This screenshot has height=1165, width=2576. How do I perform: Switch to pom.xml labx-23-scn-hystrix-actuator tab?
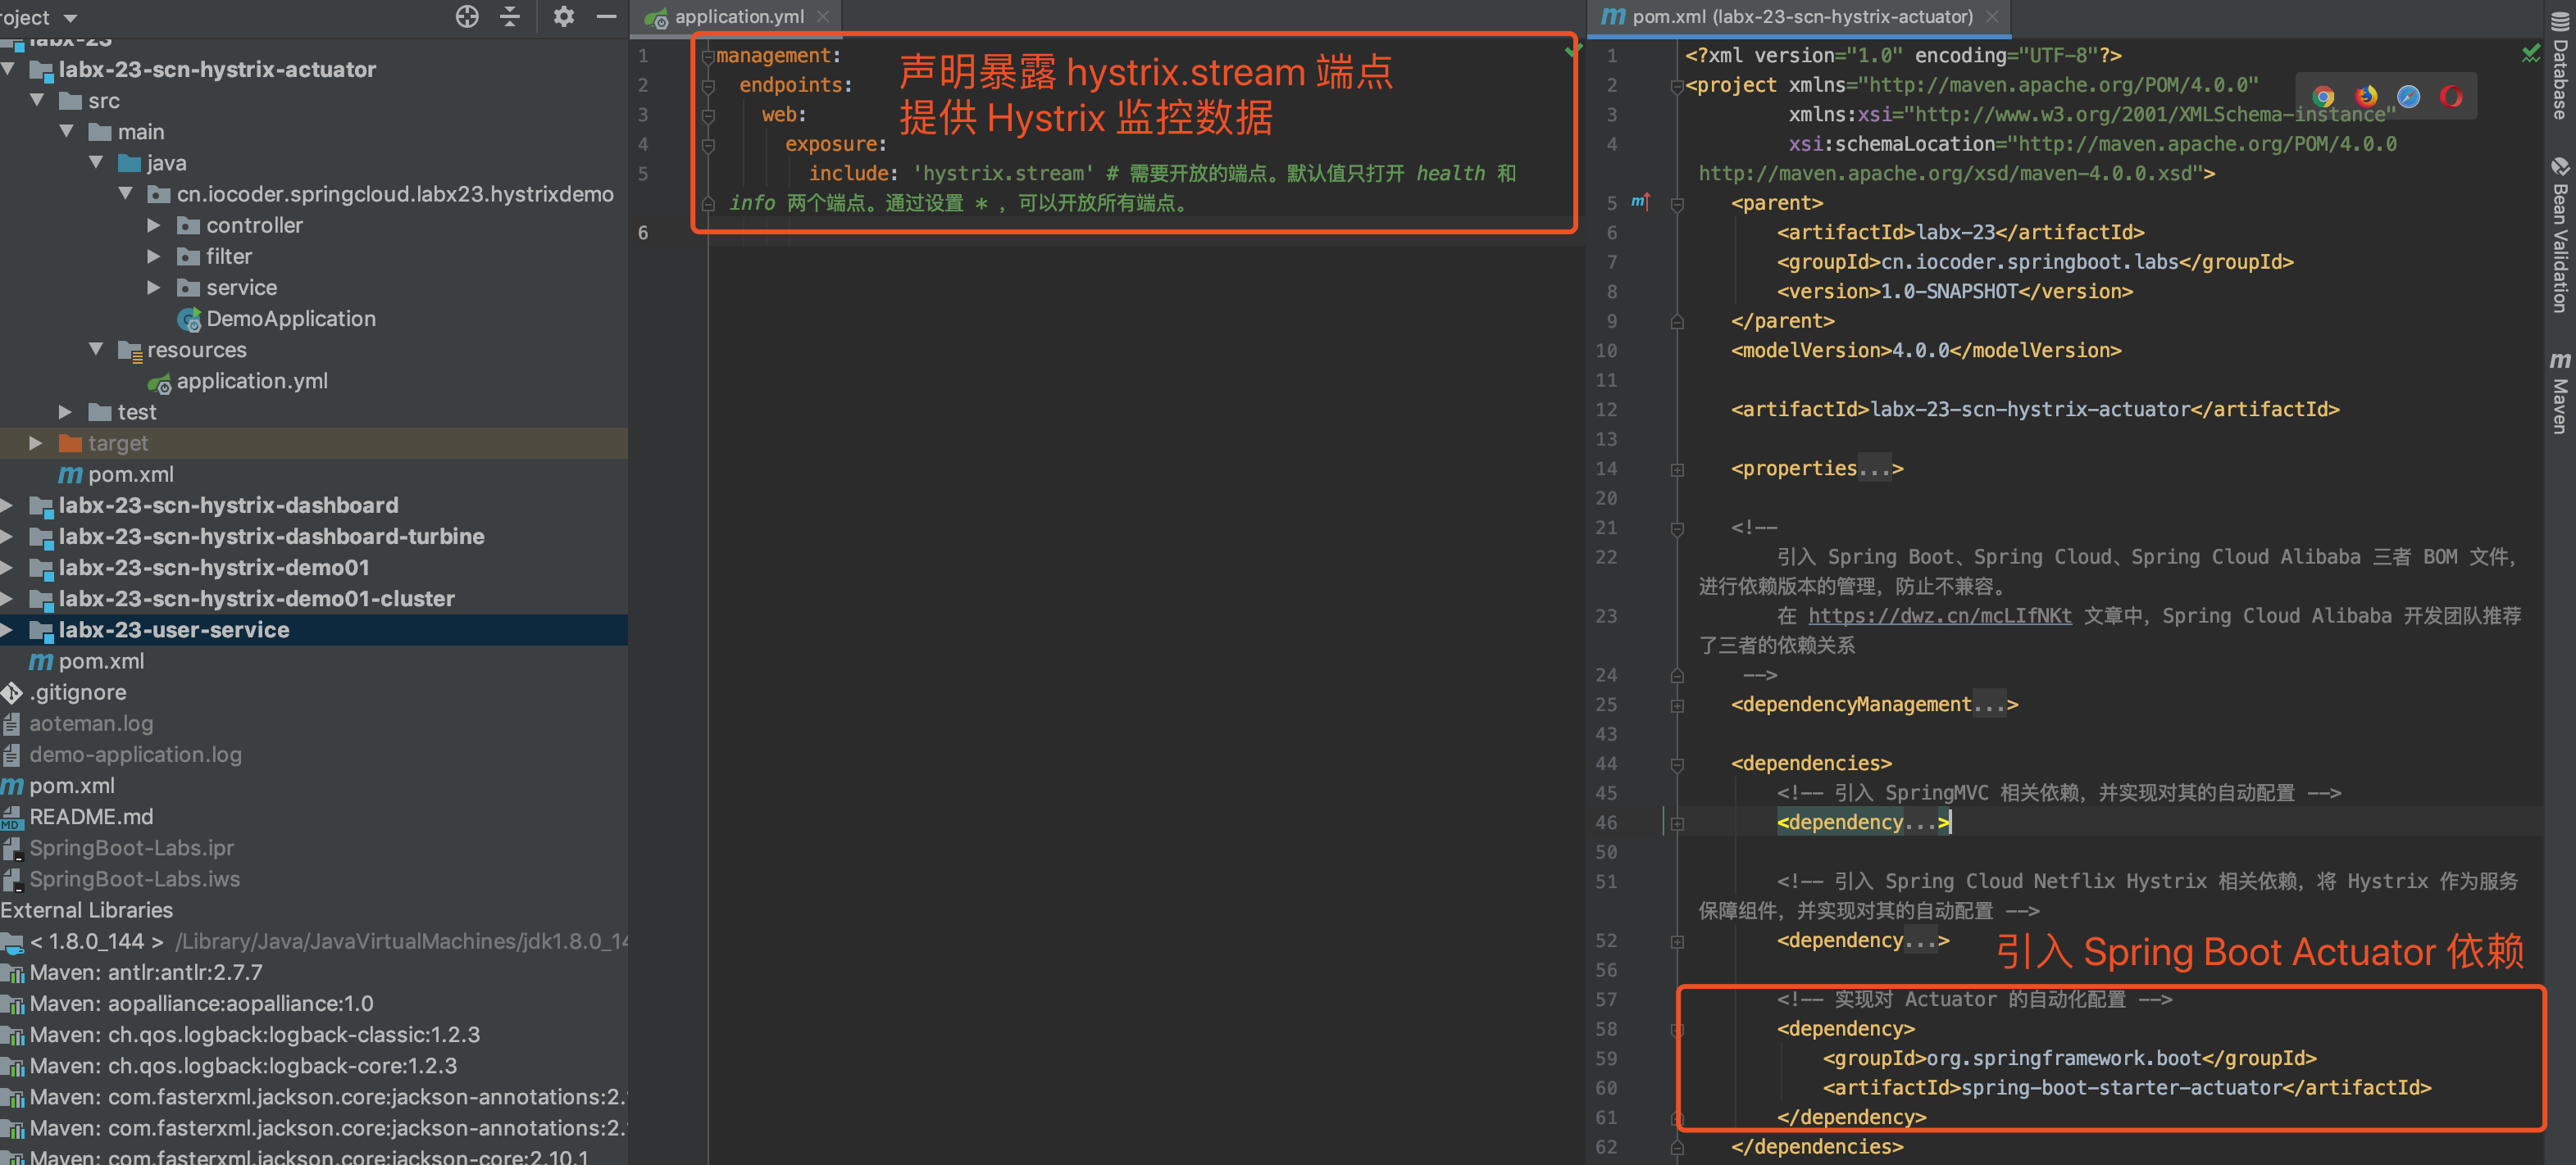pyautogui.click(x=1801, y=17)
